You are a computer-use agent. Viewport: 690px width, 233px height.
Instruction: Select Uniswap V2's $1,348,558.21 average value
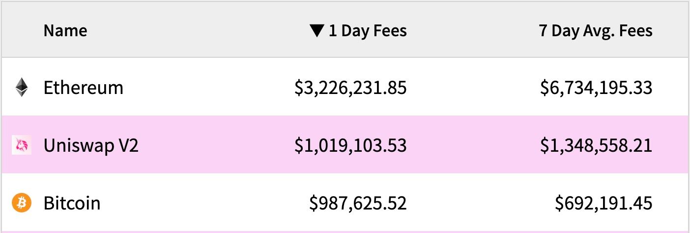click(596, 145)
